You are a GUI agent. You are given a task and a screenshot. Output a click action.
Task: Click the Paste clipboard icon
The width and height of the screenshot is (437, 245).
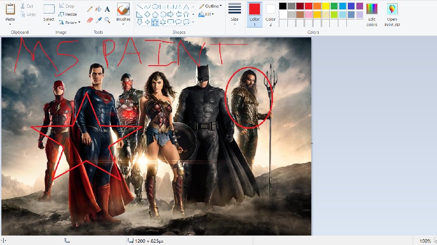click(x=10, y=9)
